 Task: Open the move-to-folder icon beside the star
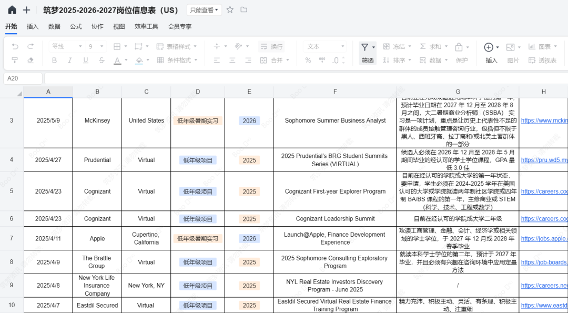[244, 10]
